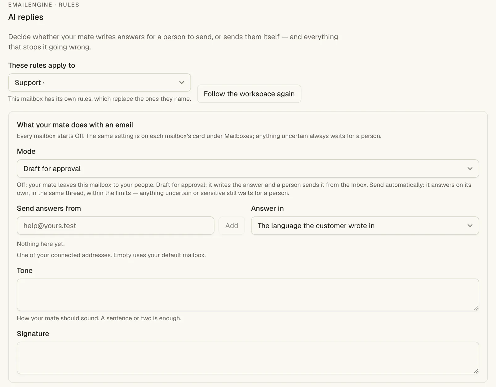Click the 'Tone' field label

point(25,270)
